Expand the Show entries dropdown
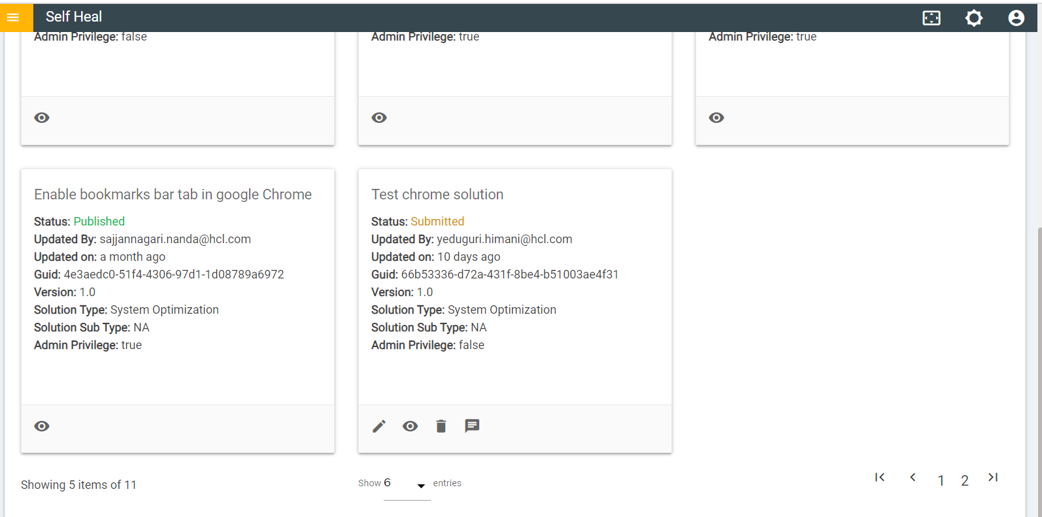Screen dimensions: 1042x517 [x=421, y=485]
